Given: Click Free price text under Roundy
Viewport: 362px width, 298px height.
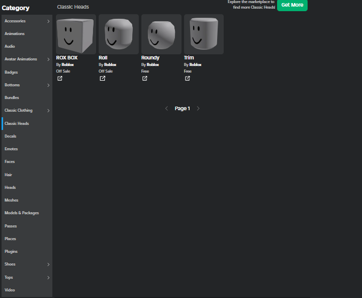Looking at the screenshot, I should 145,71.
